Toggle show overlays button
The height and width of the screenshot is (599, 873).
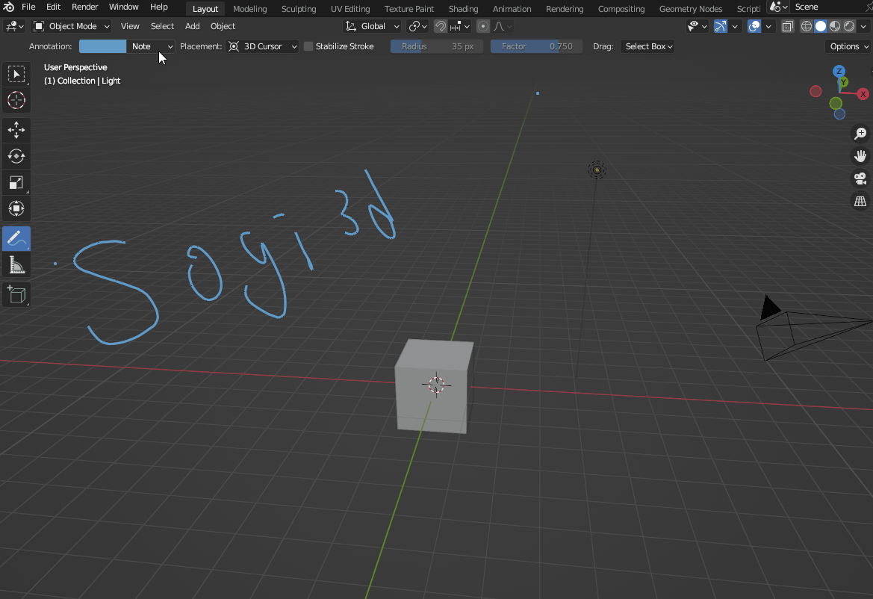[x=754, y=26]
